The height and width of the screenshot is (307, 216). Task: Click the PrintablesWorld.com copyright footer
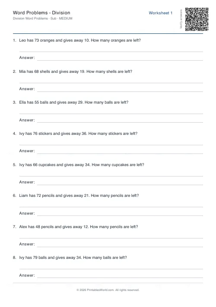[108, 290]
